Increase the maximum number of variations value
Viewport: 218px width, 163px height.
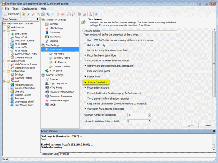[x=150, y=114]
